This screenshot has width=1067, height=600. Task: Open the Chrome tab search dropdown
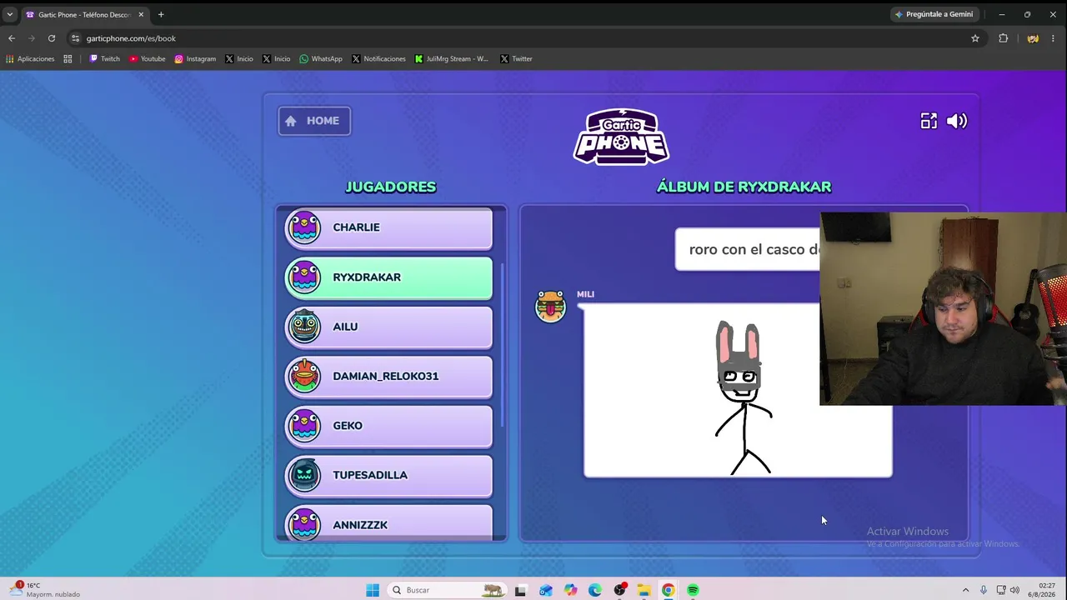10,14
